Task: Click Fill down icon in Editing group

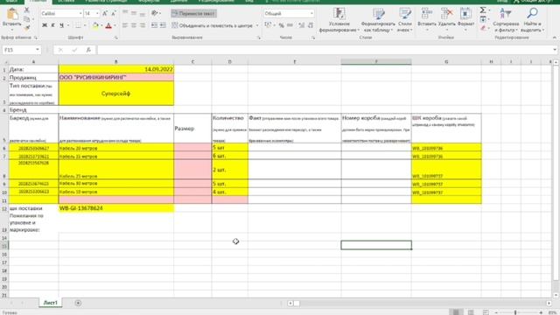Action: coord(483,19)
